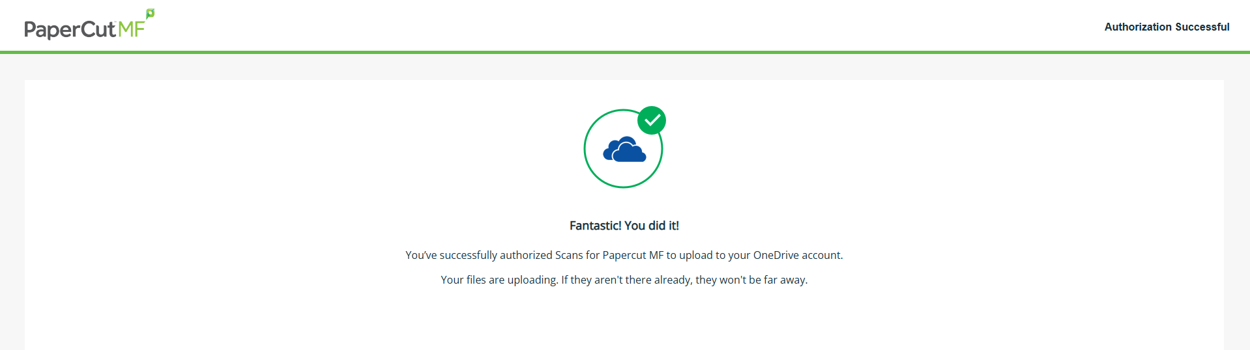The width and height of the screenshot is (1250, 350).
Task: Click the green leaf mark above the logo
Action: pyautogui.click(x=151, y=14)
